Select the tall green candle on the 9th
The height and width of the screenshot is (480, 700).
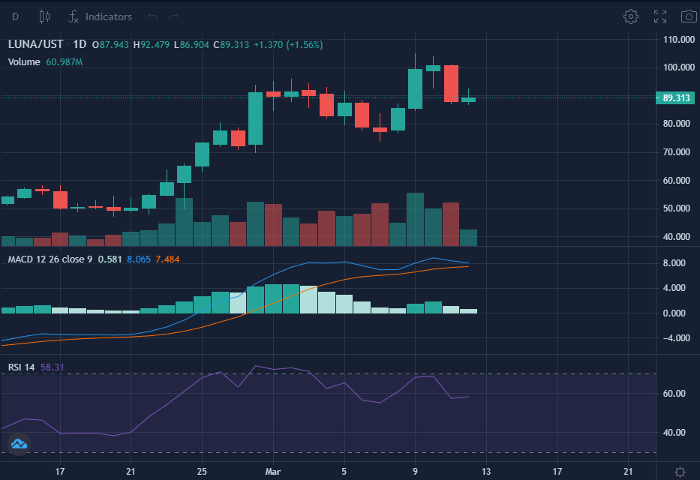click(x=415, y=88)
